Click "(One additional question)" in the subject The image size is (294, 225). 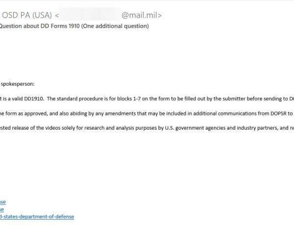(x=115, y=26)
